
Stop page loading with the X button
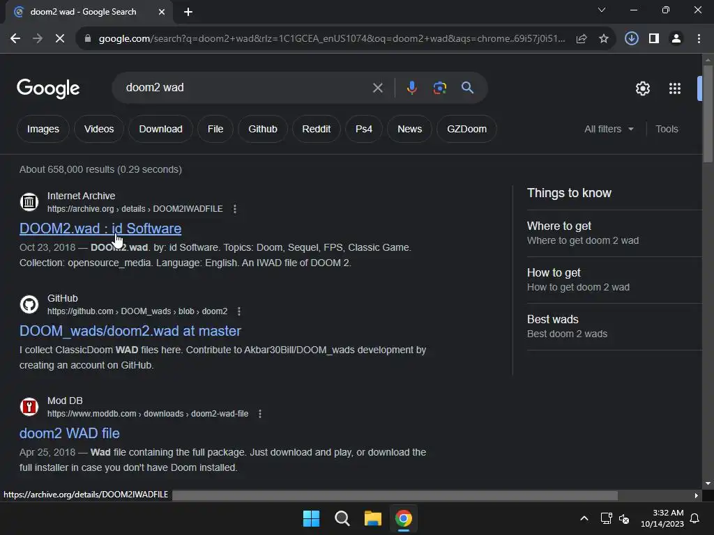60,39
